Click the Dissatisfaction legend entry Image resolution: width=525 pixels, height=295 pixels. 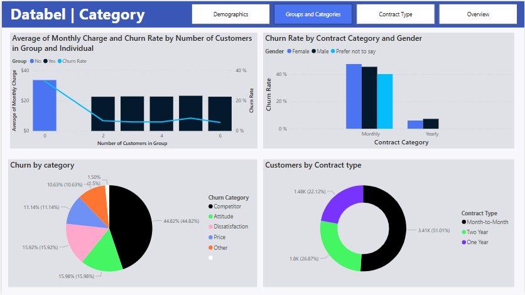(228, 227)
